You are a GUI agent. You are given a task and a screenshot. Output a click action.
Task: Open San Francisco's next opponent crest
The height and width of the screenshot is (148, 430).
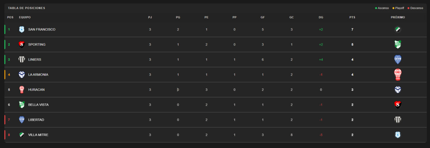tap(397, 29)
